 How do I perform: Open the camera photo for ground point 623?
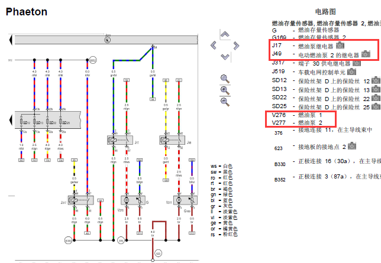(x=352, y=146)
